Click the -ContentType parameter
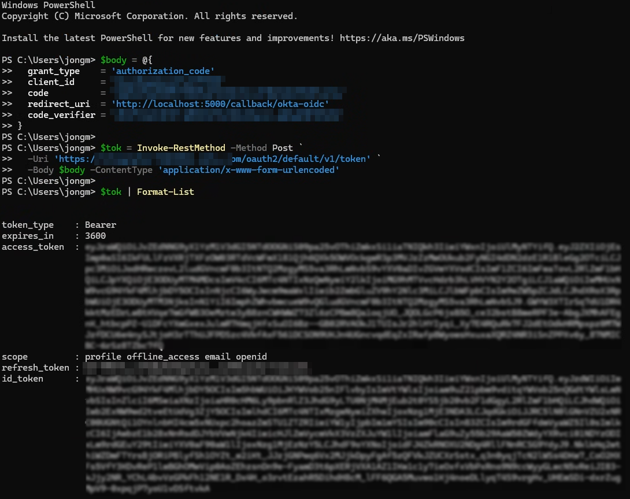 click(x=121, y=170)
